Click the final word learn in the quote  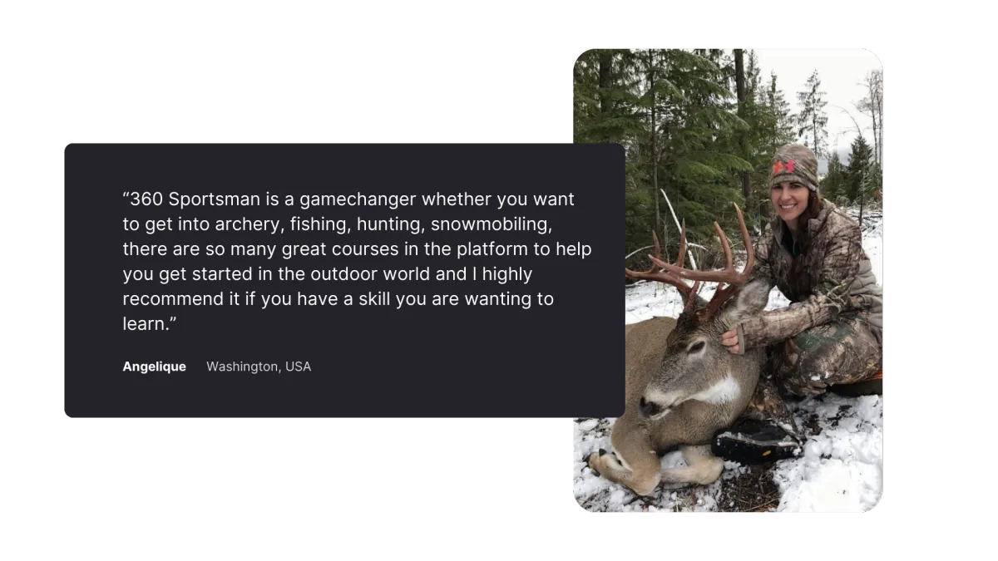click(x=144, y=324)
